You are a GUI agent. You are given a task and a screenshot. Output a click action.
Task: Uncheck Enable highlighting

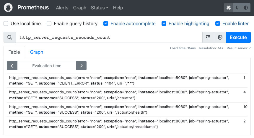click(164, 23)
